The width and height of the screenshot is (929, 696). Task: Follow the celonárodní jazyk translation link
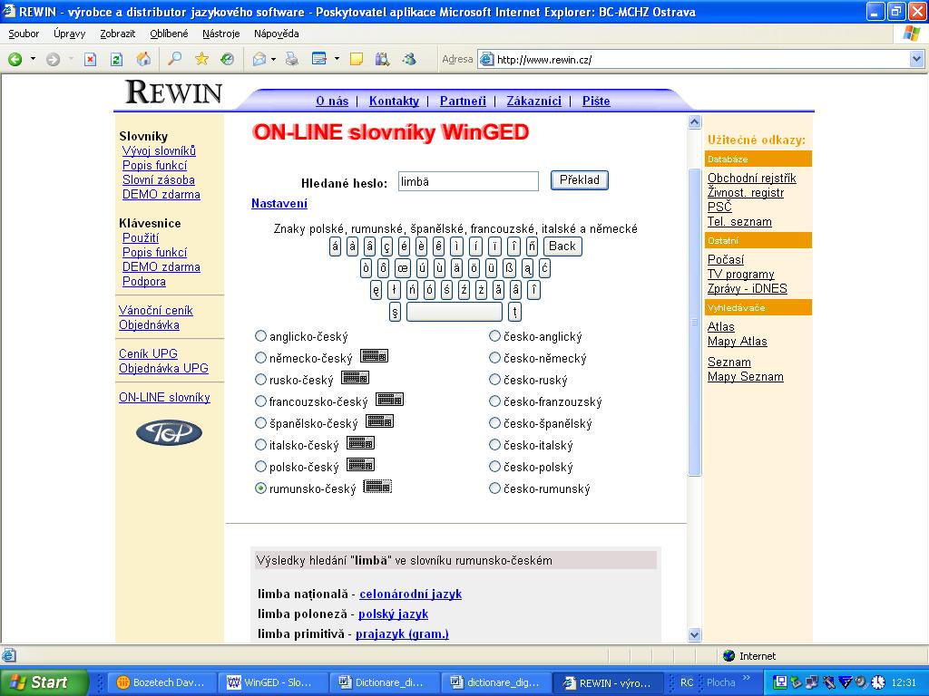click(411, 594)
